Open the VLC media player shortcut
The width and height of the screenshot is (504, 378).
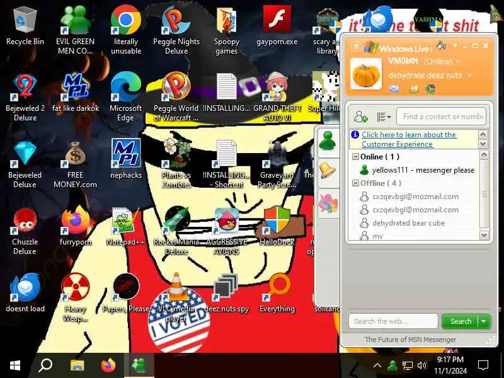176,297
